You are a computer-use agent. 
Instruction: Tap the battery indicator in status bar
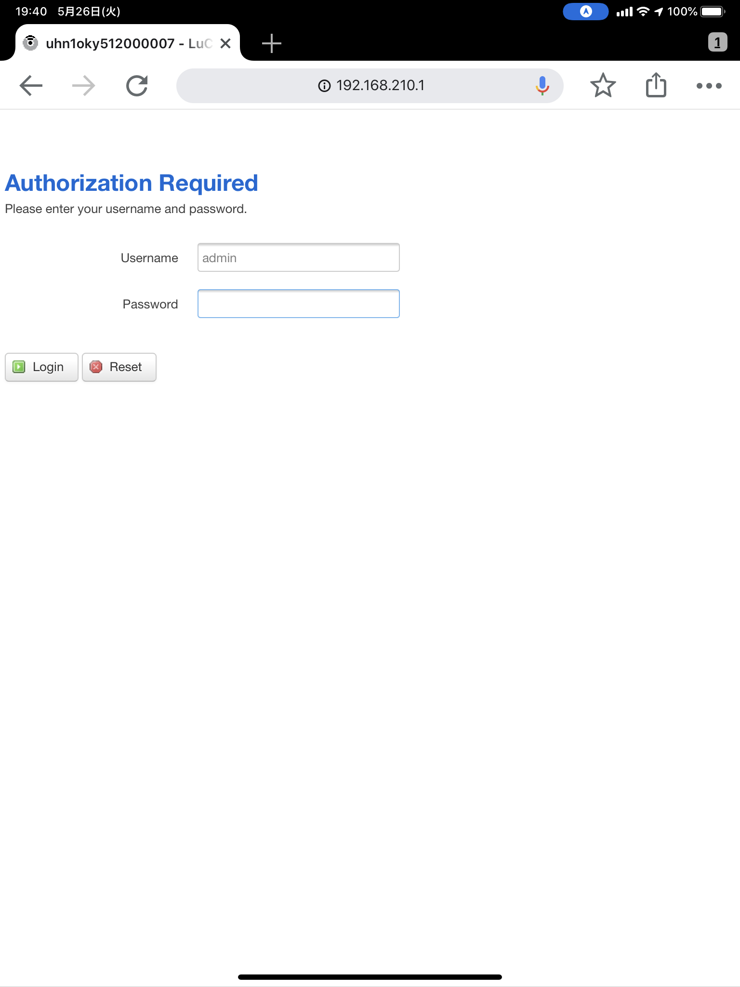(x=713, y=12)
